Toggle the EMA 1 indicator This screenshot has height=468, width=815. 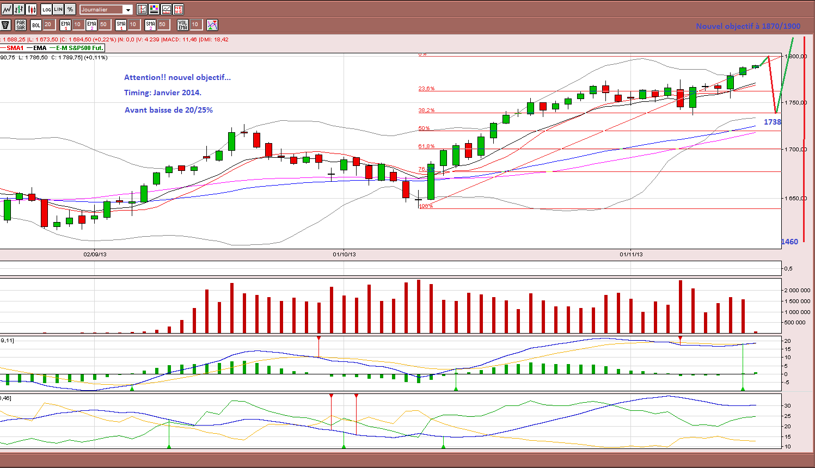coord(65,24)
